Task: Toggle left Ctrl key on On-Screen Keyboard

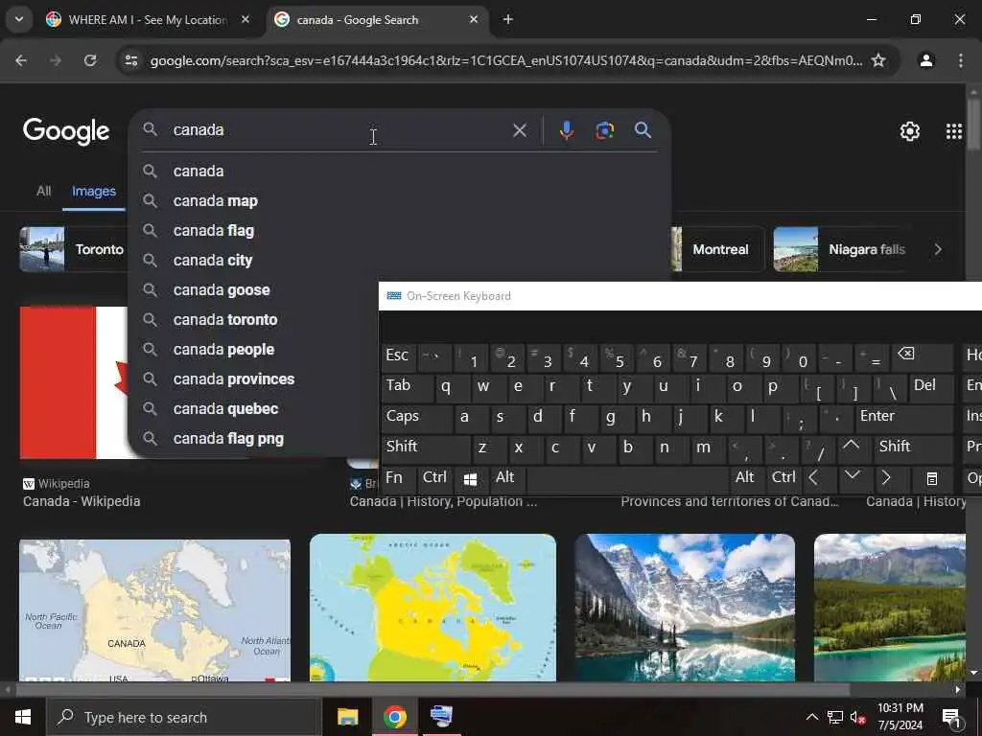Action: [434, 479]
